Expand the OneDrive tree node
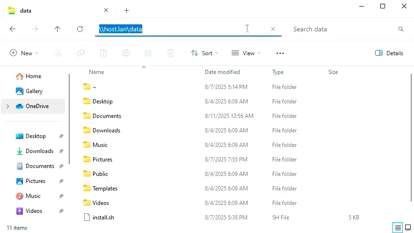The height and width of the screenshot is (233, 414). point(7,106)
